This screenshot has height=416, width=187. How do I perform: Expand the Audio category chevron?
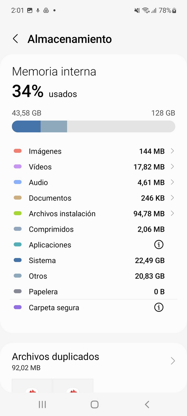point(172,182)
